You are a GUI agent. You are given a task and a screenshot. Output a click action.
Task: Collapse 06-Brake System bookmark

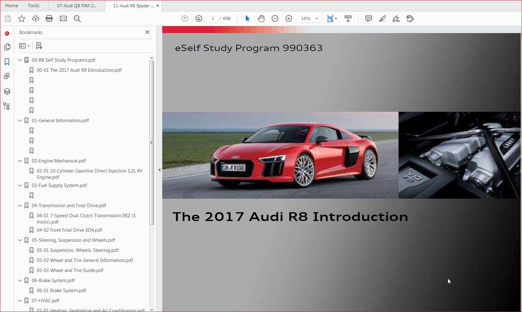(x=20, y=281)
